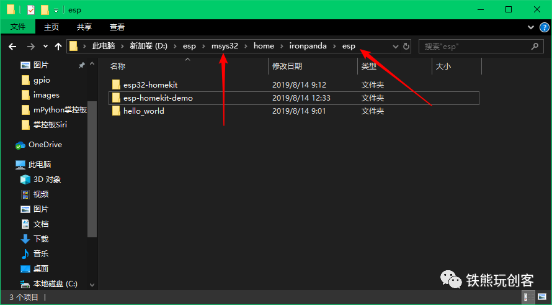Switch to the 查看 ribbon tab

[x=117, y=27]
